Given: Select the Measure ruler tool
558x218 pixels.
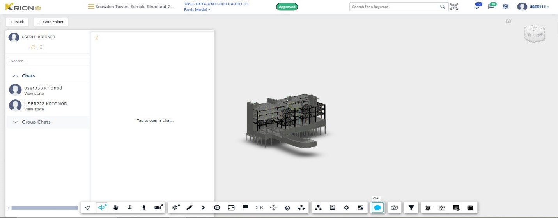Looking at the screenshot, I should coord(189,208).
